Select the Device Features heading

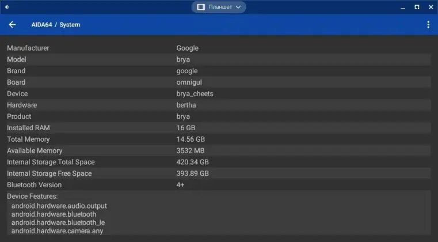pos(32,196)
